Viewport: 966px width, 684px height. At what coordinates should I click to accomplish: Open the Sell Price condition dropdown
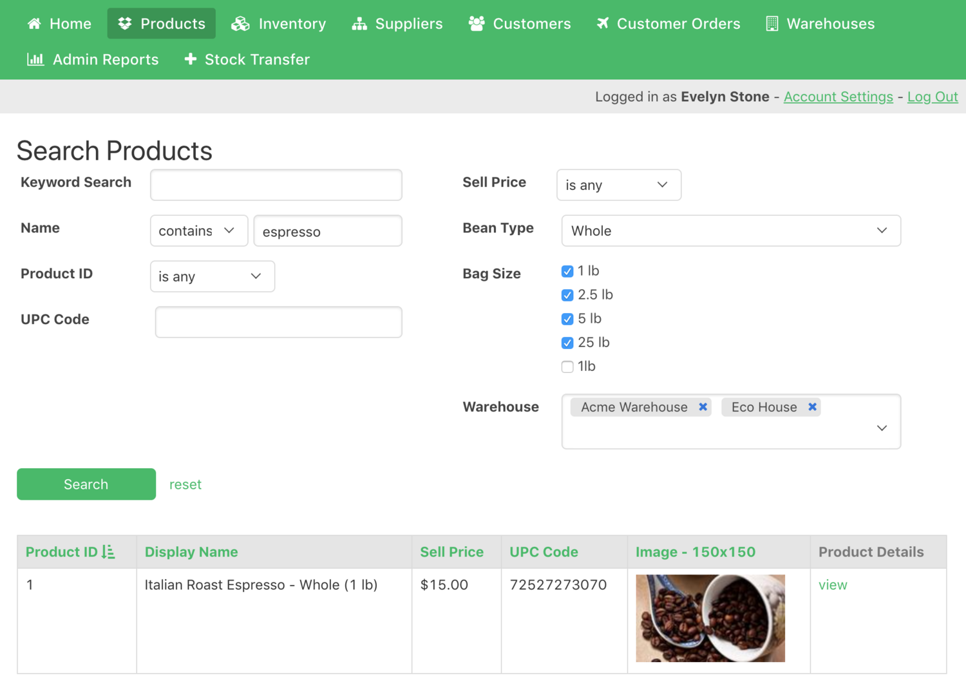click(x=618, y=185)
